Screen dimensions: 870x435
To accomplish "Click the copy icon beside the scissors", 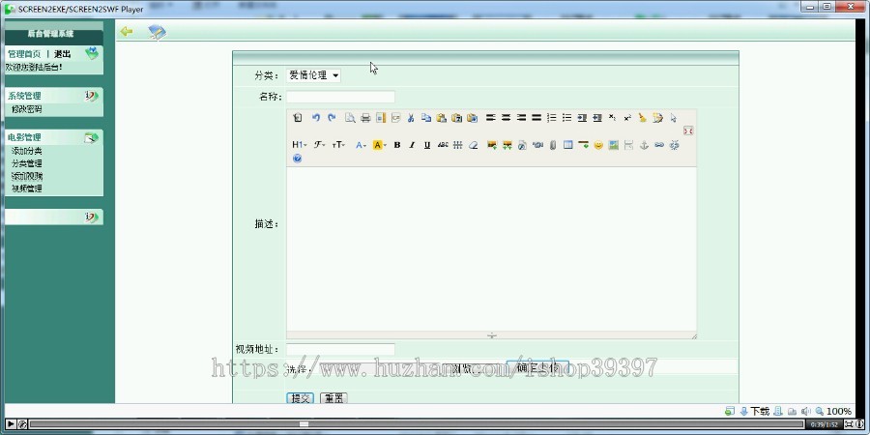I will (x=426, y=118).
